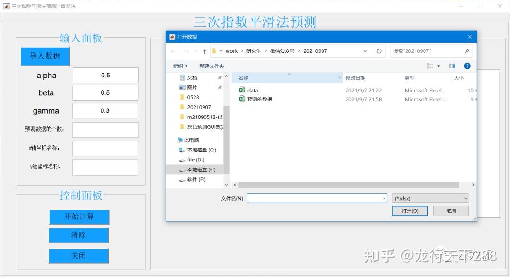
Task: Open the Help question mark icon
Action: click(x=467, y=66)
